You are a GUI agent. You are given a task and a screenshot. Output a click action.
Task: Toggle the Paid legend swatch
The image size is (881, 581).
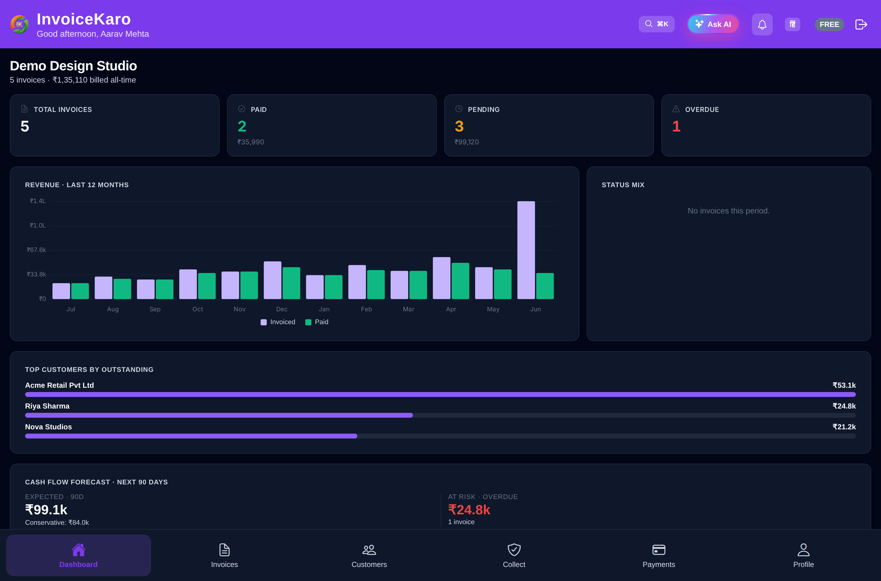[x=308, y=322]
